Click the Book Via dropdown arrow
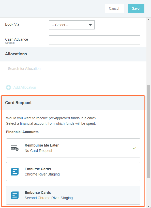Screen dimensions: 151x208 coord(90,25)
